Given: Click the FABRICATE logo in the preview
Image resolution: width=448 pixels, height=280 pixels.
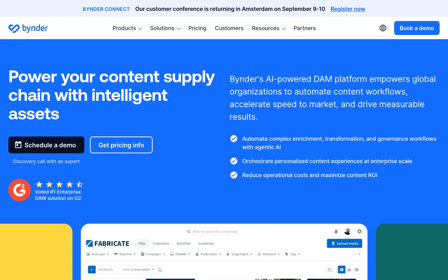Looking at the screenshot, I should 107,243.
